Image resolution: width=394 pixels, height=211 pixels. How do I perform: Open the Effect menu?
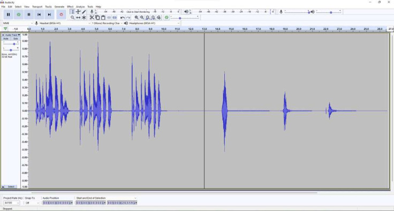(70, 7)
